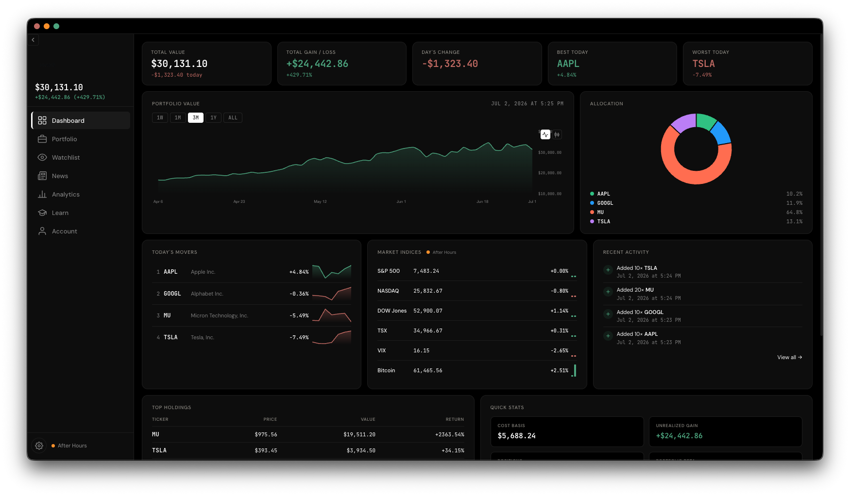Click the Watchlist eye icon

point(42,157)
